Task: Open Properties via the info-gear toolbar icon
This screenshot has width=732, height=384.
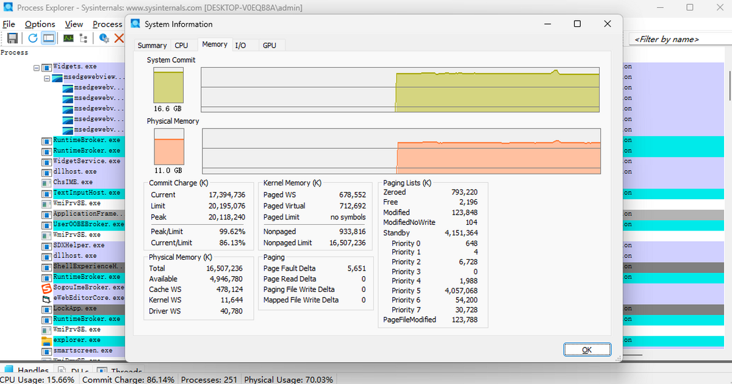Action: click(x=104, y=38)
